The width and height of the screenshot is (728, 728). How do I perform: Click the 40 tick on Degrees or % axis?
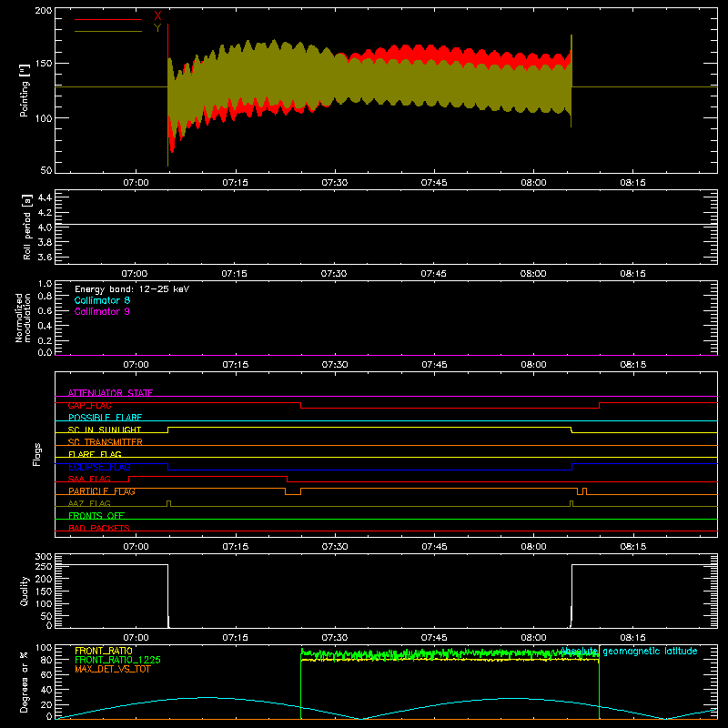(46, 690)
